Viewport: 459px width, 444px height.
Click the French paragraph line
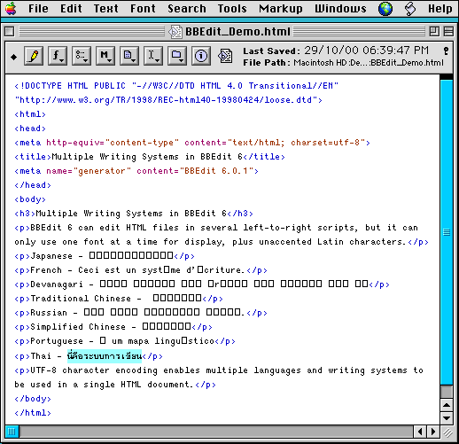click(x=141, y=270)
